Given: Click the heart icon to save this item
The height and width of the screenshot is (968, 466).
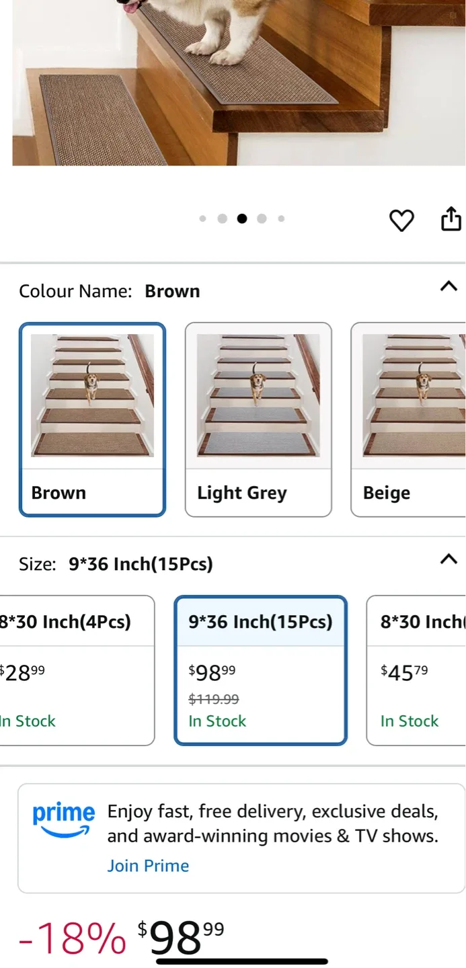Looking at the screenshot, I should click(x=401, y=220).
